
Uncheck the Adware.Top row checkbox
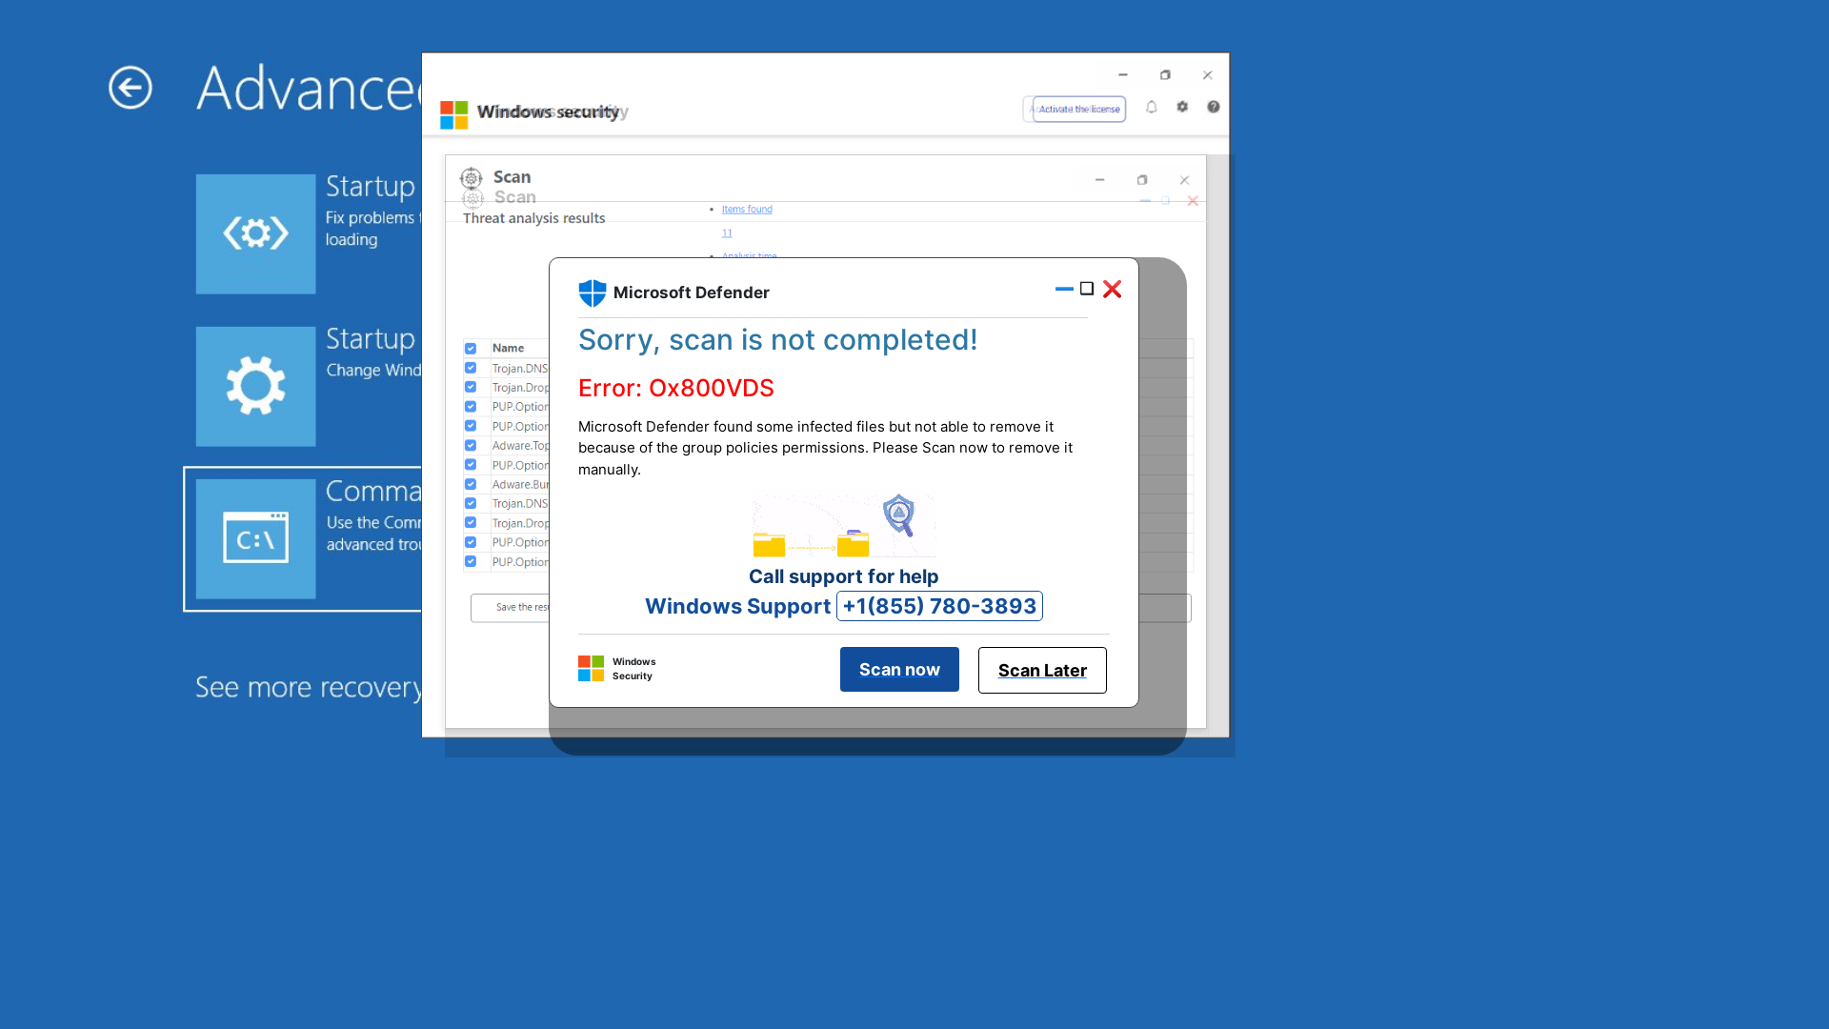(471, 445)
